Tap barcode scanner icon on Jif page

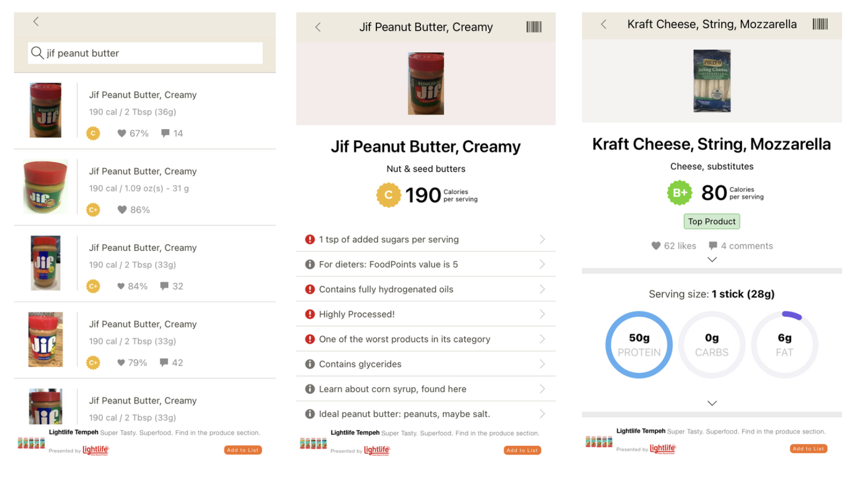(534, 27)
